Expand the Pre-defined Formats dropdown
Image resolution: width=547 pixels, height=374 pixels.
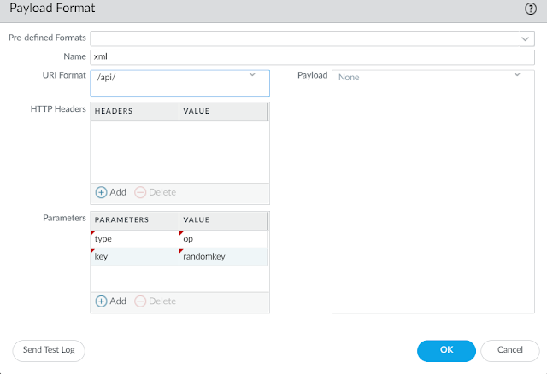(x=525, y=38)
